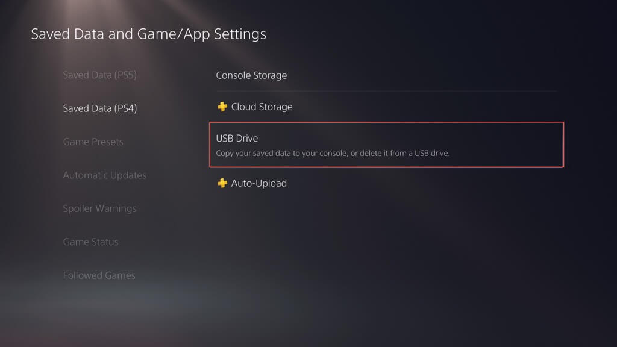Choose Followed Games from the sidebar
The image size is (617, 347).
coord(99,275)
